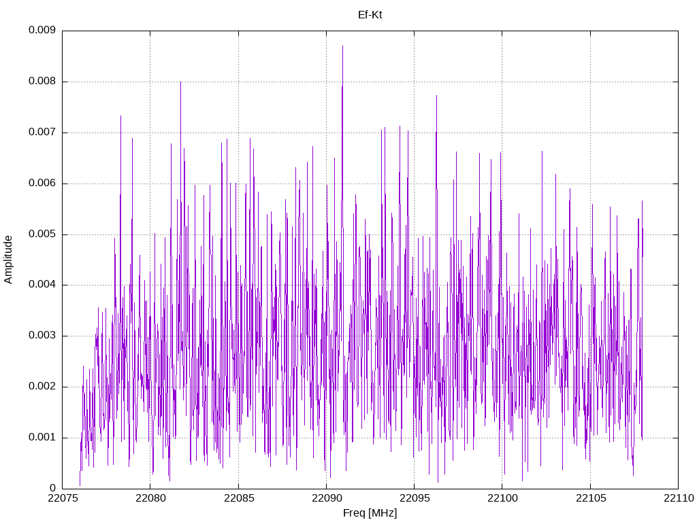This screenshot has height=522, width=697.
Task: Click the x-axis tick label 22100
Action: 502,498
